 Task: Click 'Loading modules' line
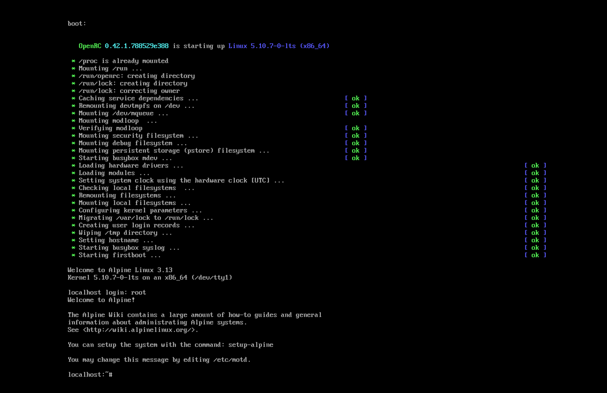click(114, 173)
